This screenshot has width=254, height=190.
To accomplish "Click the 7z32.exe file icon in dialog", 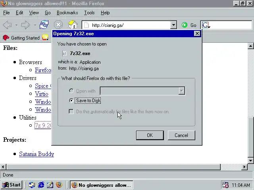I will point(64,53).
